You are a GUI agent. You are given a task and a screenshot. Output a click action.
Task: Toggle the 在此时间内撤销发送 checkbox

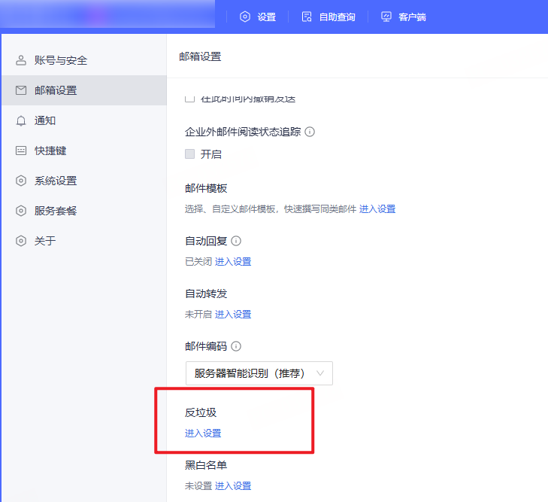coord(190,99)
